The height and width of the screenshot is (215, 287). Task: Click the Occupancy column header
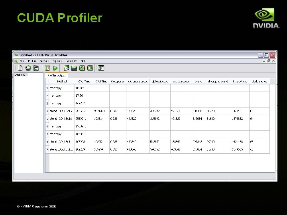click(x=118, y=81)
